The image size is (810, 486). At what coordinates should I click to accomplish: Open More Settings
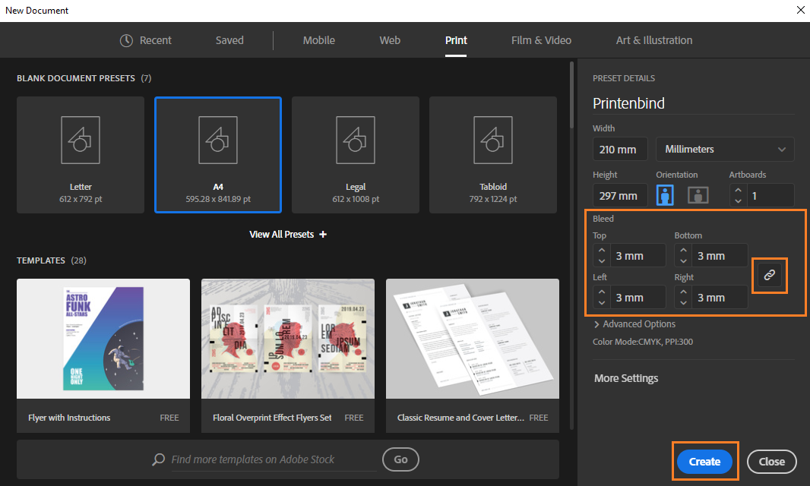[x=625, y=377]
